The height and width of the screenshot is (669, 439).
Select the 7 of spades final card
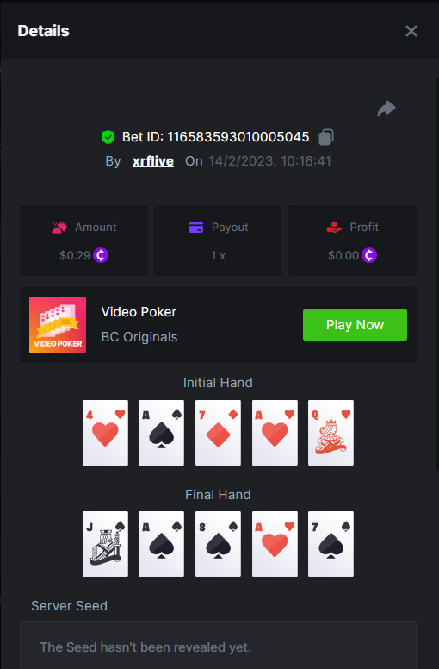[331, 543]
